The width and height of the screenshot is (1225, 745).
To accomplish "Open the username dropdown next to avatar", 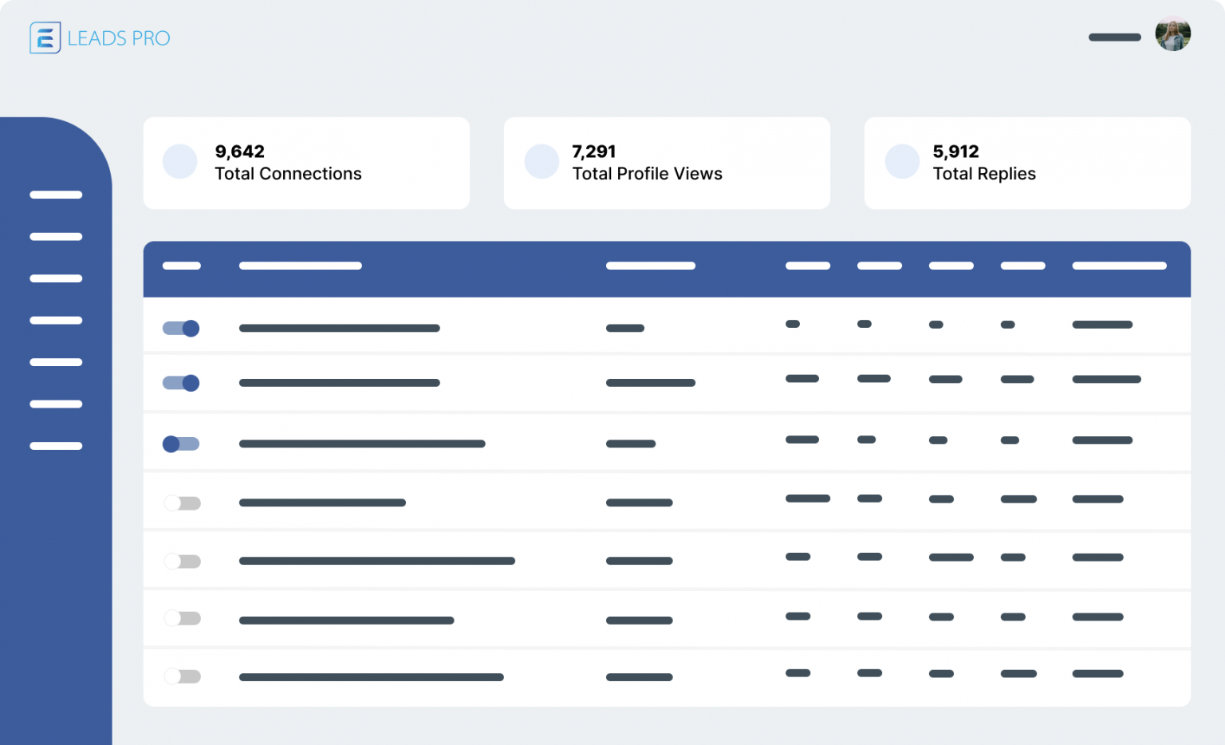I will [x=1114, y=37].
